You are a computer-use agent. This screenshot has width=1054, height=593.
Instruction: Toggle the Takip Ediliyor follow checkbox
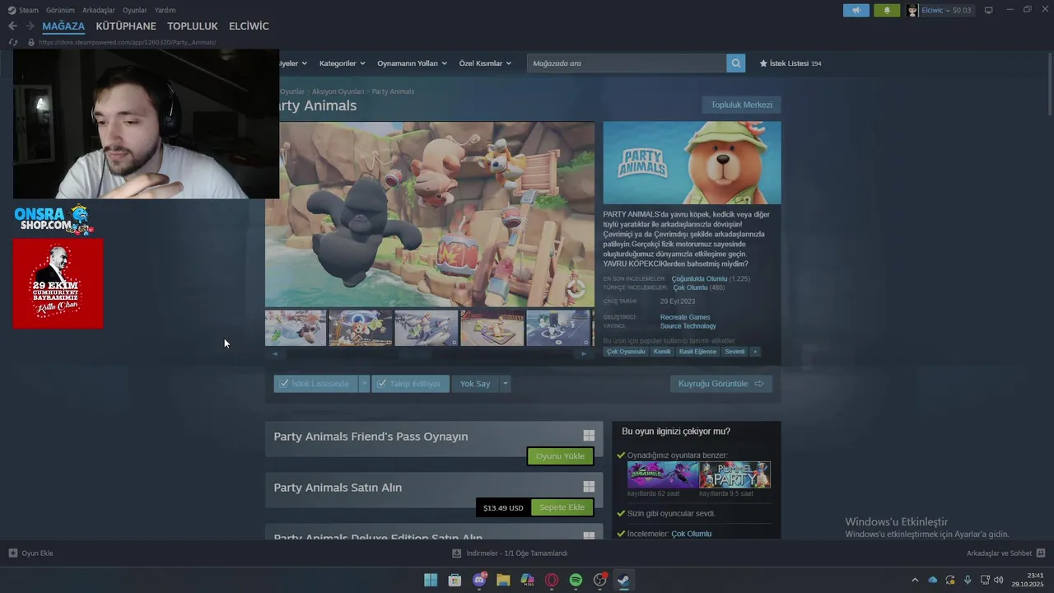[x=381, y=384]
